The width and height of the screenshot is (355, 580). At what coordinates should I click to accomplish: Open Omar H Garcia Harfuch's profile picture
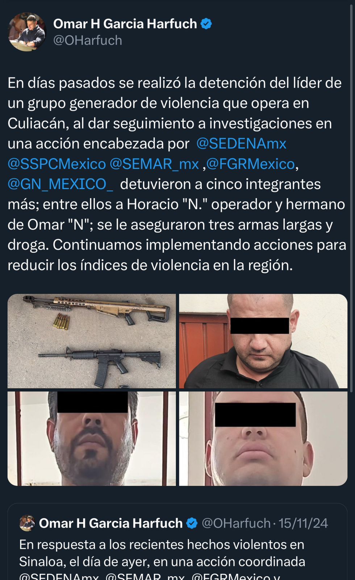pos(27,32)
